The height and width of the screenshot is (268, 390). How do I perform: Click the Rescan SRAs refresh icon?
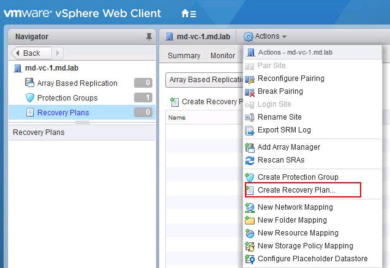point(250,161)
